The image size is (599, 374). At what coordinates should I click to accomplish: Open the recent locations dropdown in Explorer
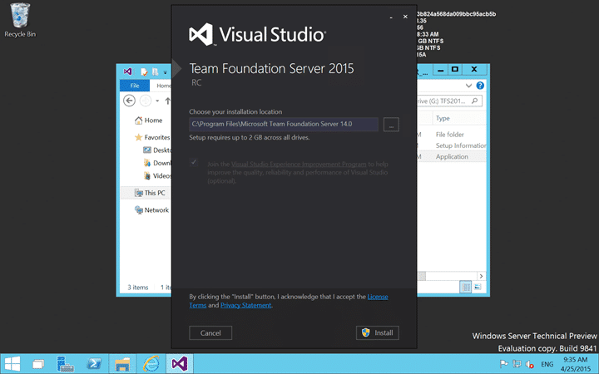157,101
